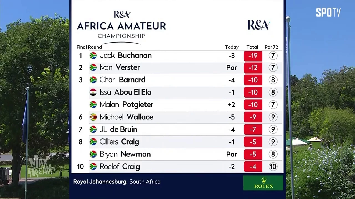Viewport: 355px width, 199px height.
Task: Click the Total column header
Action: tap(252, 47)
